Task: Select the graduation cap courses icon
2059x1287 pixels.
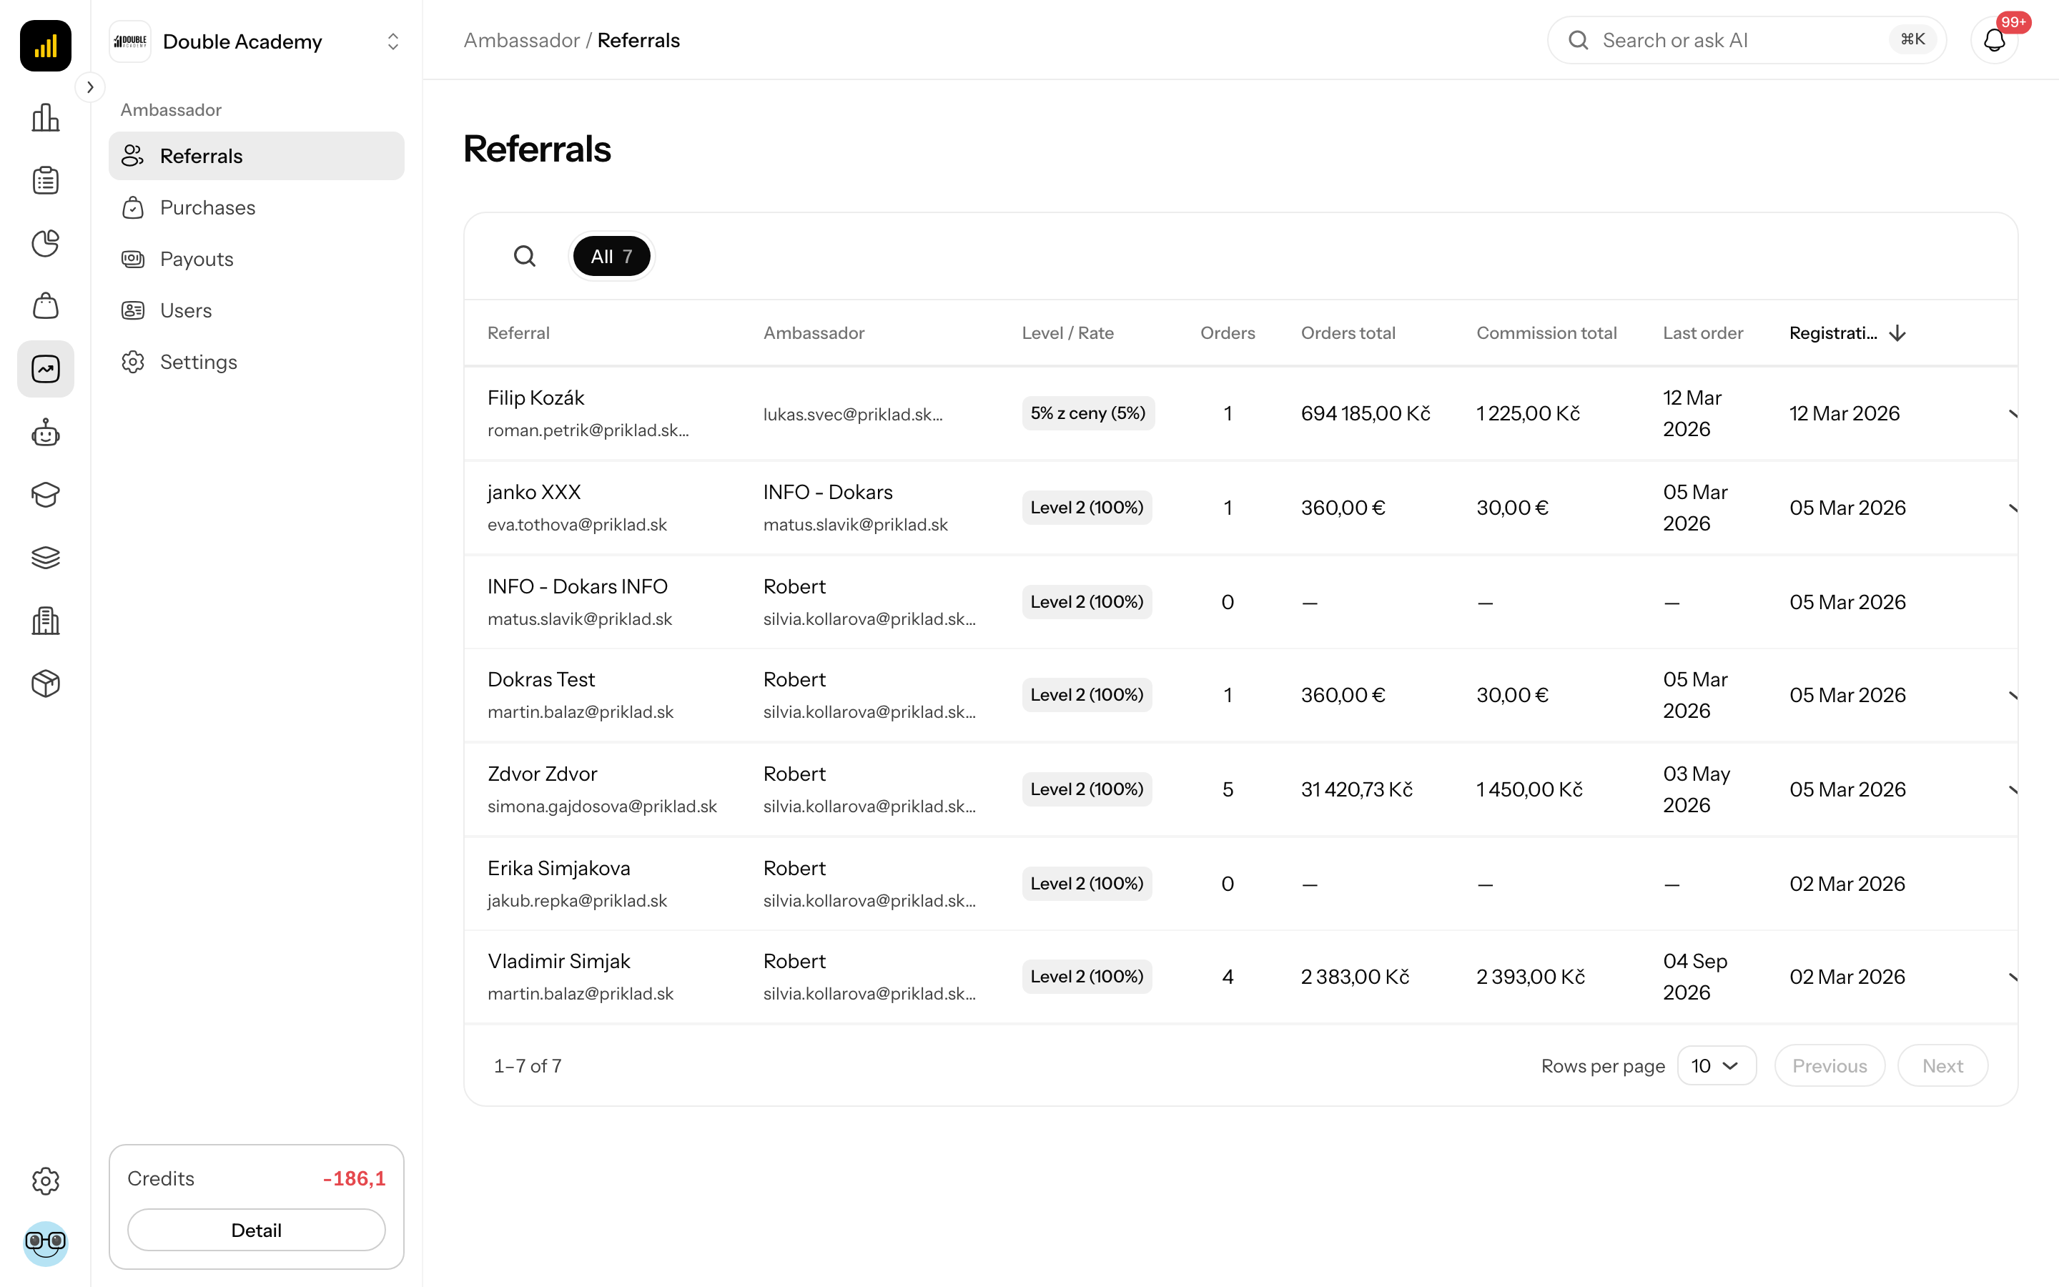Action: point(45,495)
